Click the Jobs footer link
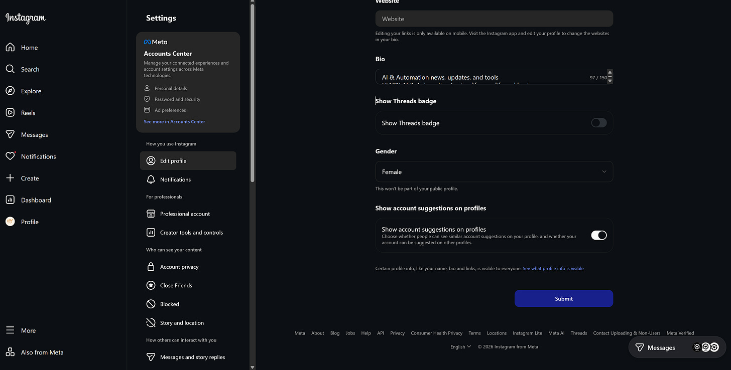 (350, 333)
